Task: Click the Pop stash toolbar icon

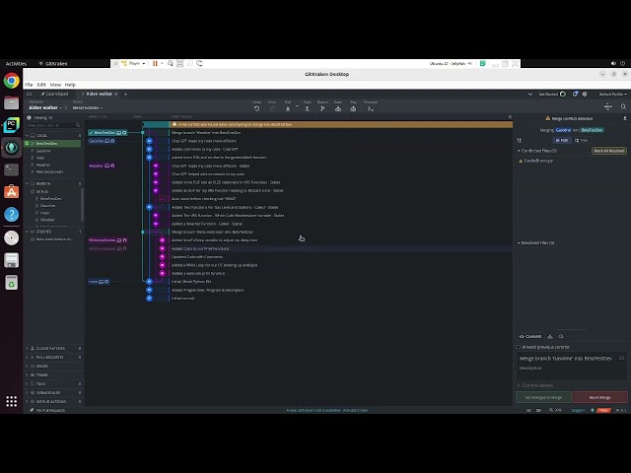Action: coord(353,108)
